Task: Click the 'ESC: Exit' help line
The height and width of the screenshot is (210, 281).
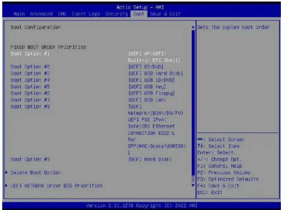Action: 210,192
